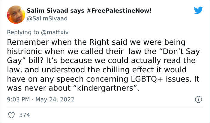Click the Twitter bird logo
The height and width of the screenshot is (123, 210).
point(198,10)
